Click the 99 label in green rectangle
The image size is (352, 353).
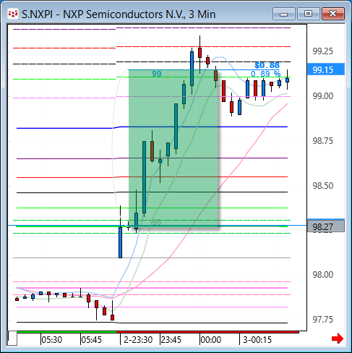coord(157,74)
